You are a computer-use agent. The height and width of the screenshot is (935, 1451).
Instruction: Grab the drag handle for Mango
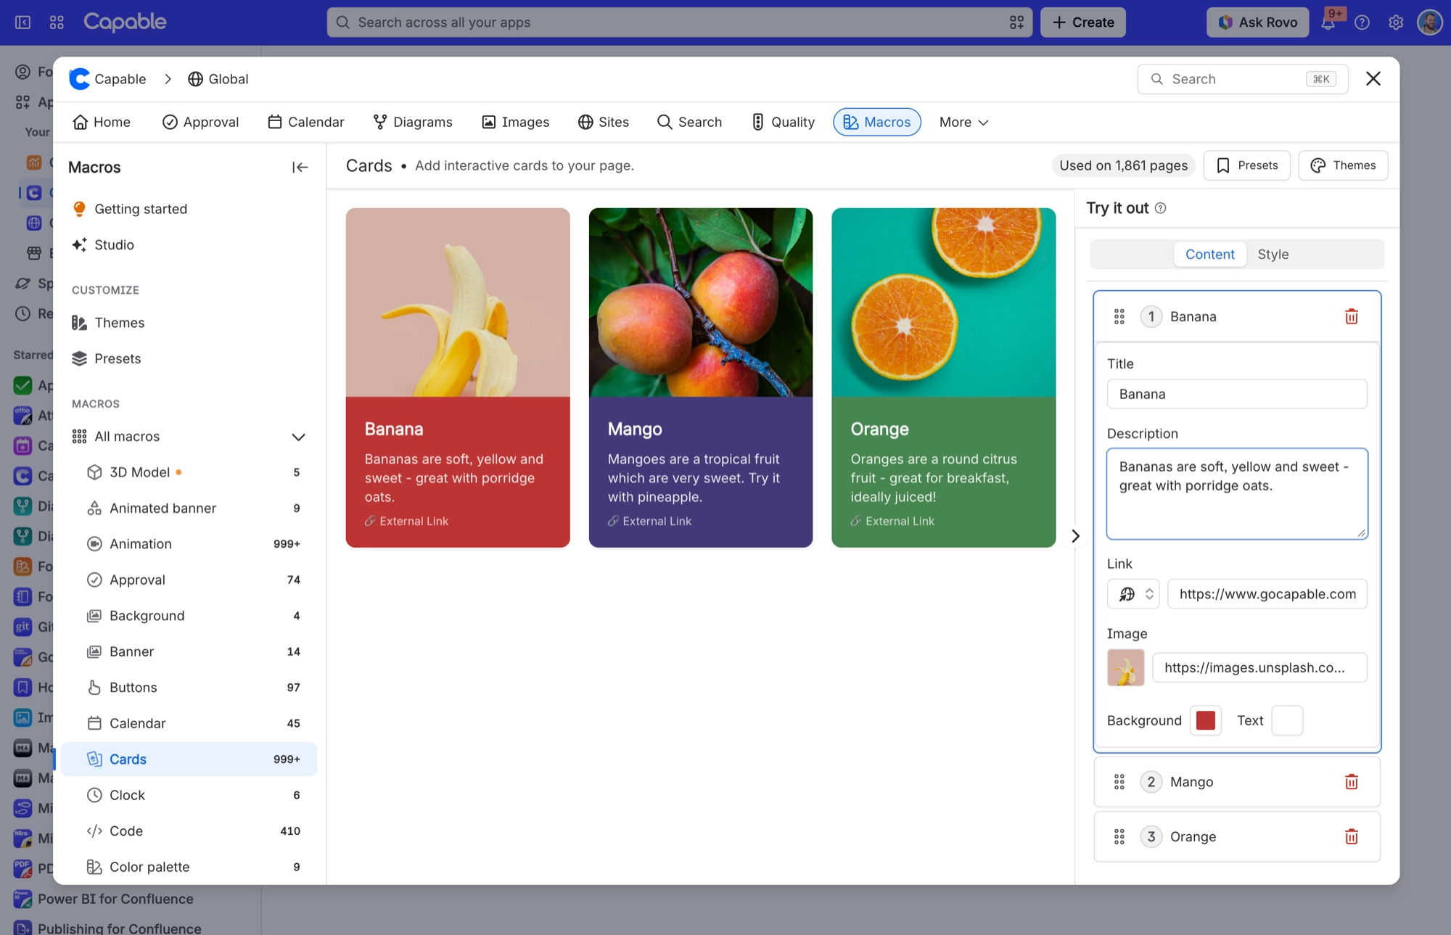click(x=1119, y=782)
